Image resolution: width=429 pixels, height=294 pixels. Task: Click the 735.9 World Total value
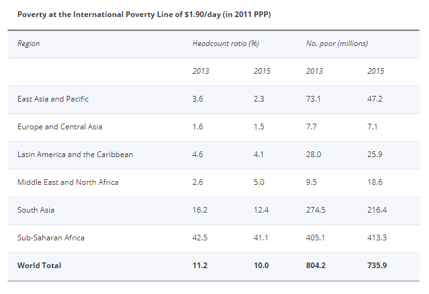(377, 266)
